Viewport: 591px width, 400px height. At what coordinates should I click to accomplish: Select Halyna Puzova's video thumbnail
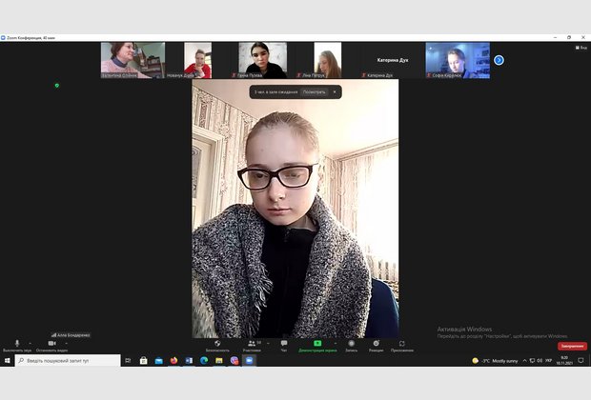(263, 60)
